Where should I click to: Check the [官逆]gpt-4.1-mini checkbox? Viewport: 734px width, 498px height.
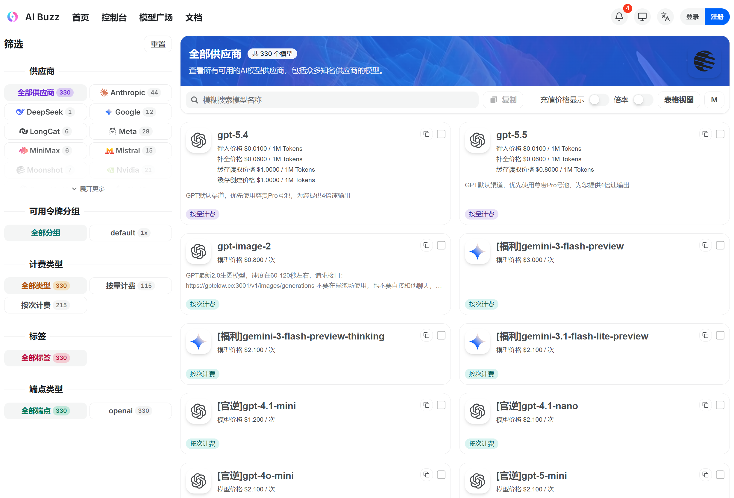441,405
